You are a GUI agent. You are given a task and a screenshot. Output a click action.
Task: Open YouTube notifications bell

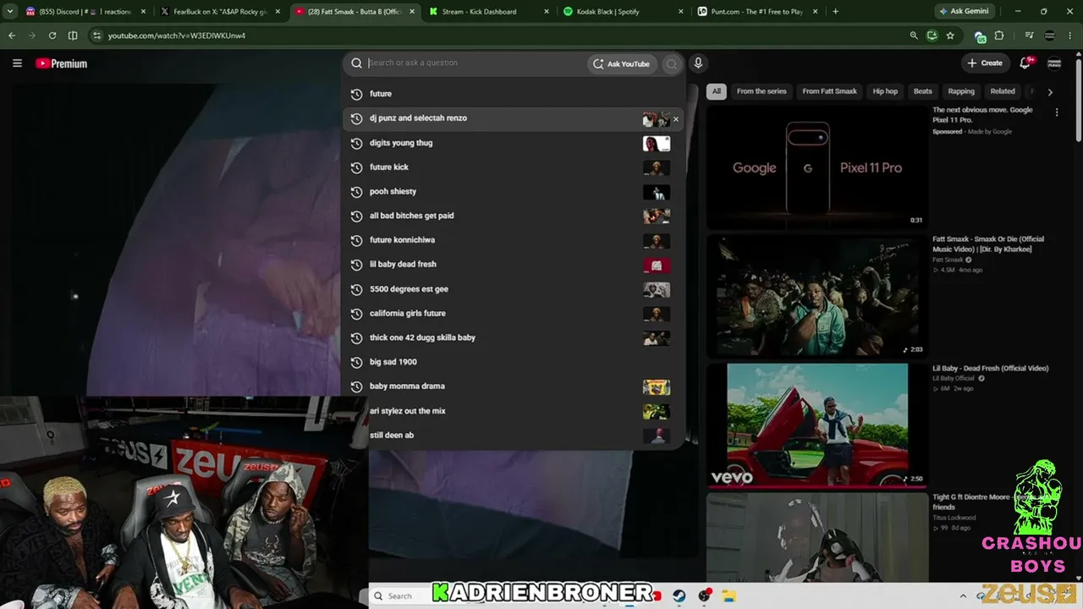(1025, 63)
